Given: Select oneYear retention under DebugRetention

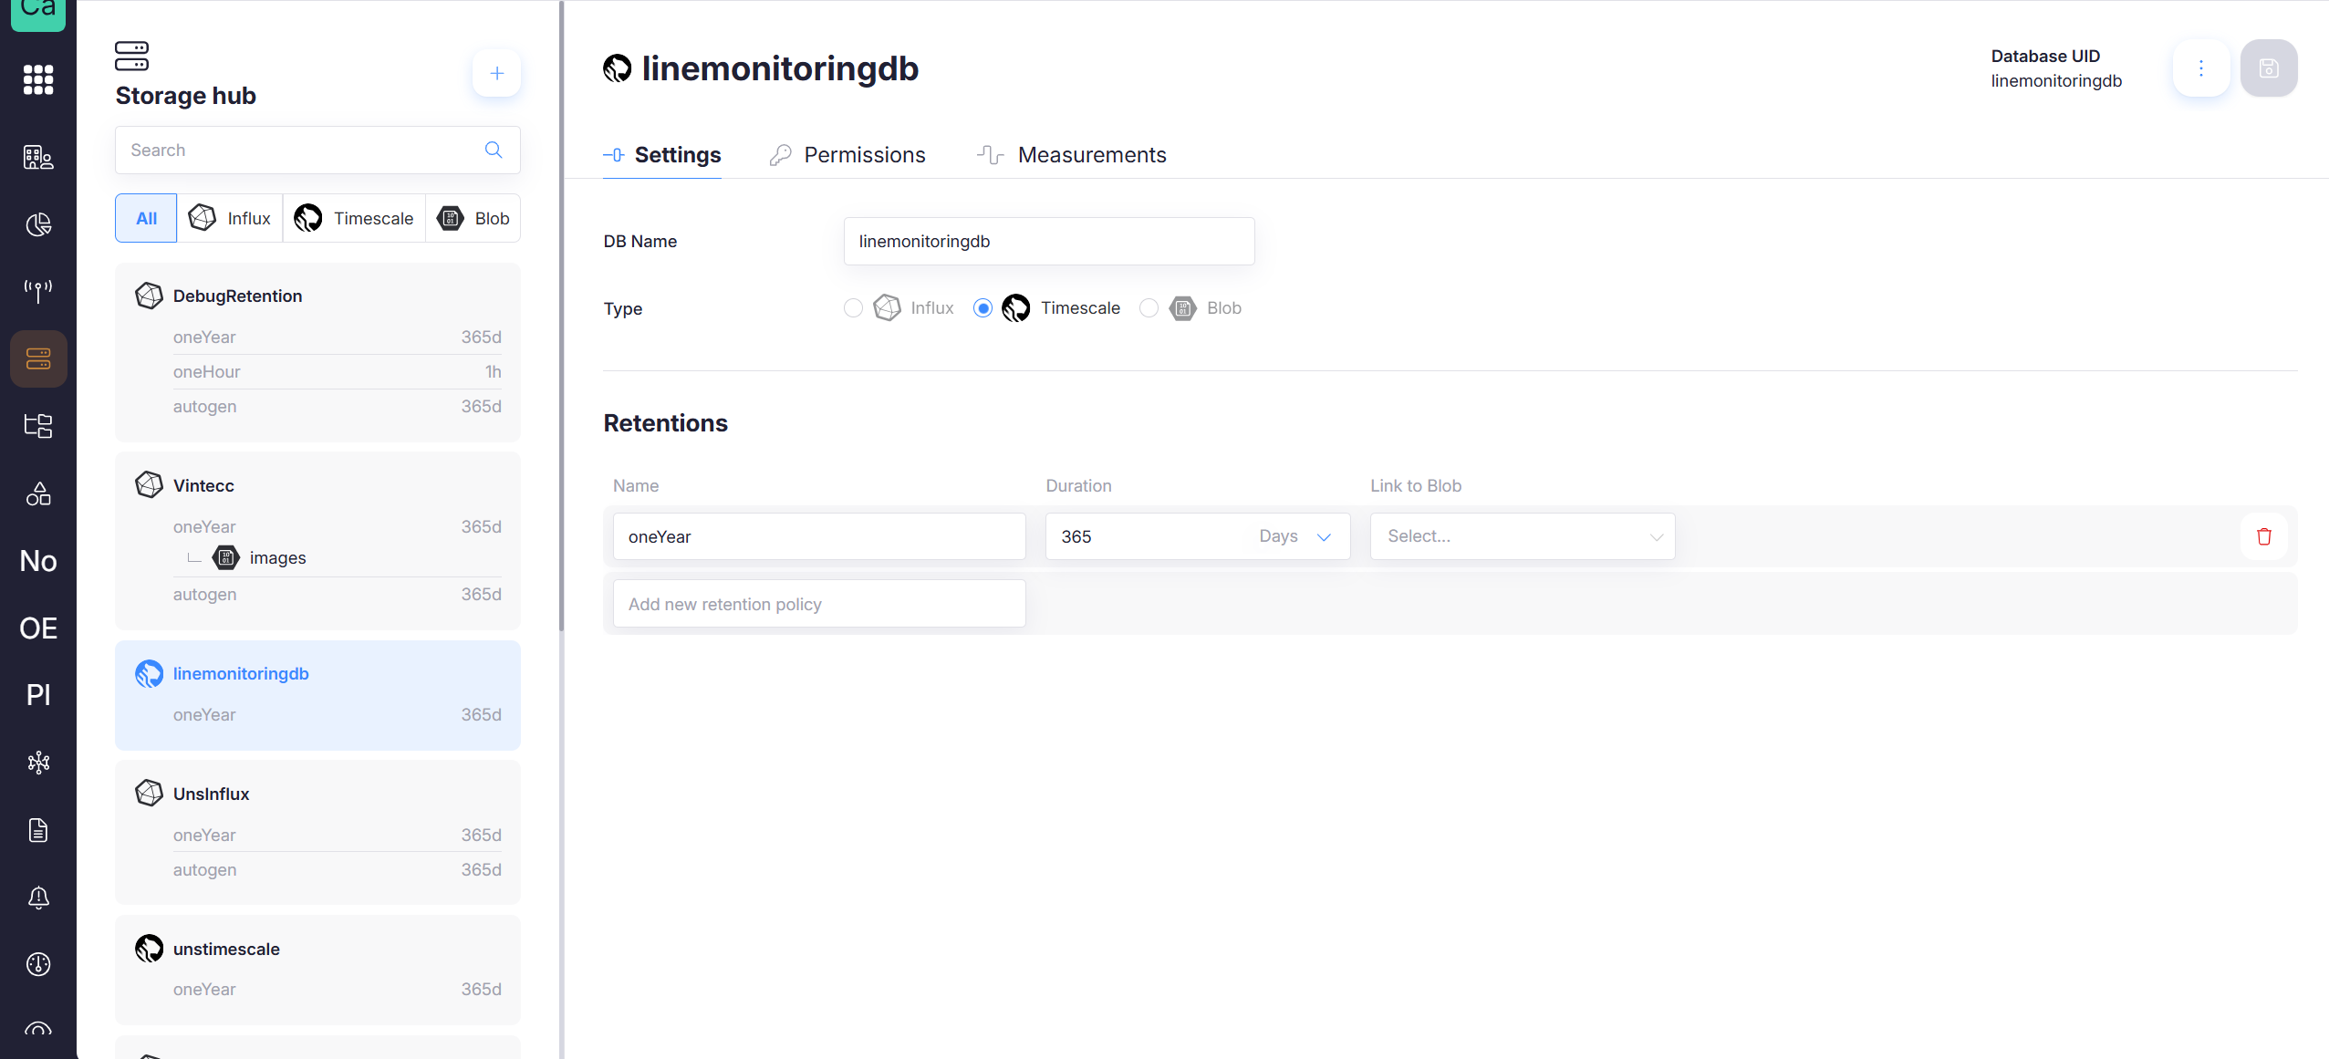Looking at the screenshot, I should point(337,337).
